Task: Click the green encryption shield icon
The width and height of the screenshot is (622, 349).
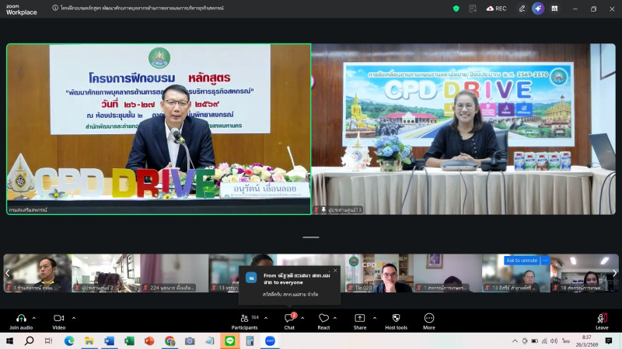Action: click(x=456, y=9)
